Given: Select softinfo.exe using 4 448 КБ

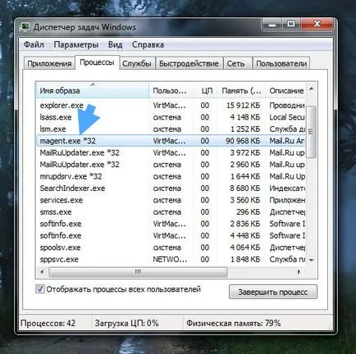Looking at the screenshot, I should click(x=171, y=236).
